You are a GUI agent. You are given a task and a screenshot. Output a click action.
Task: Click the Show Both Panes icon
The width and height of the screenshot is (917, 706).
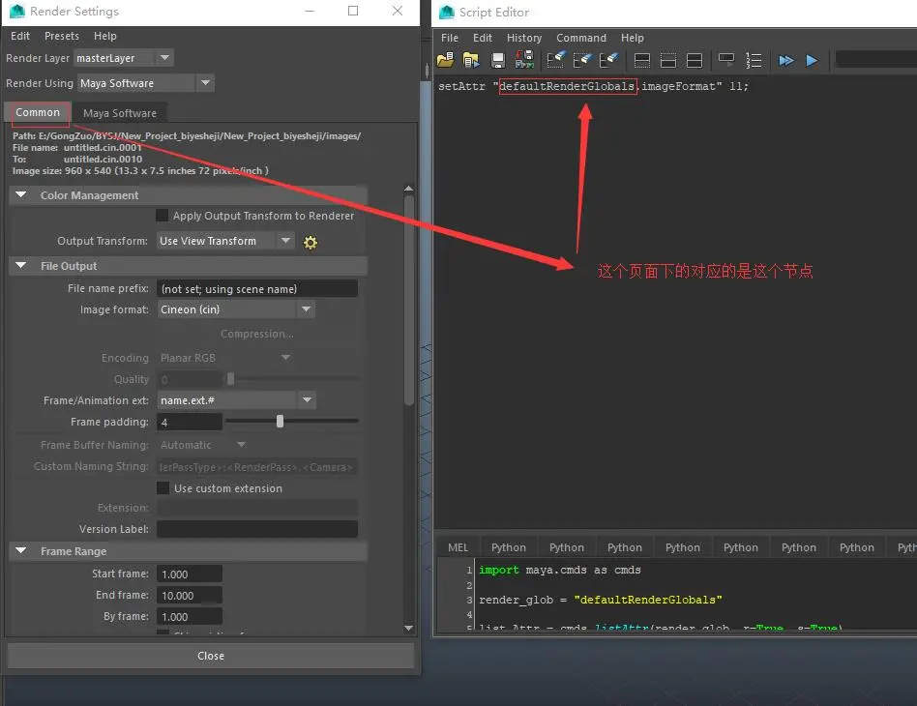pyautogui.click(x=695, y=60)
